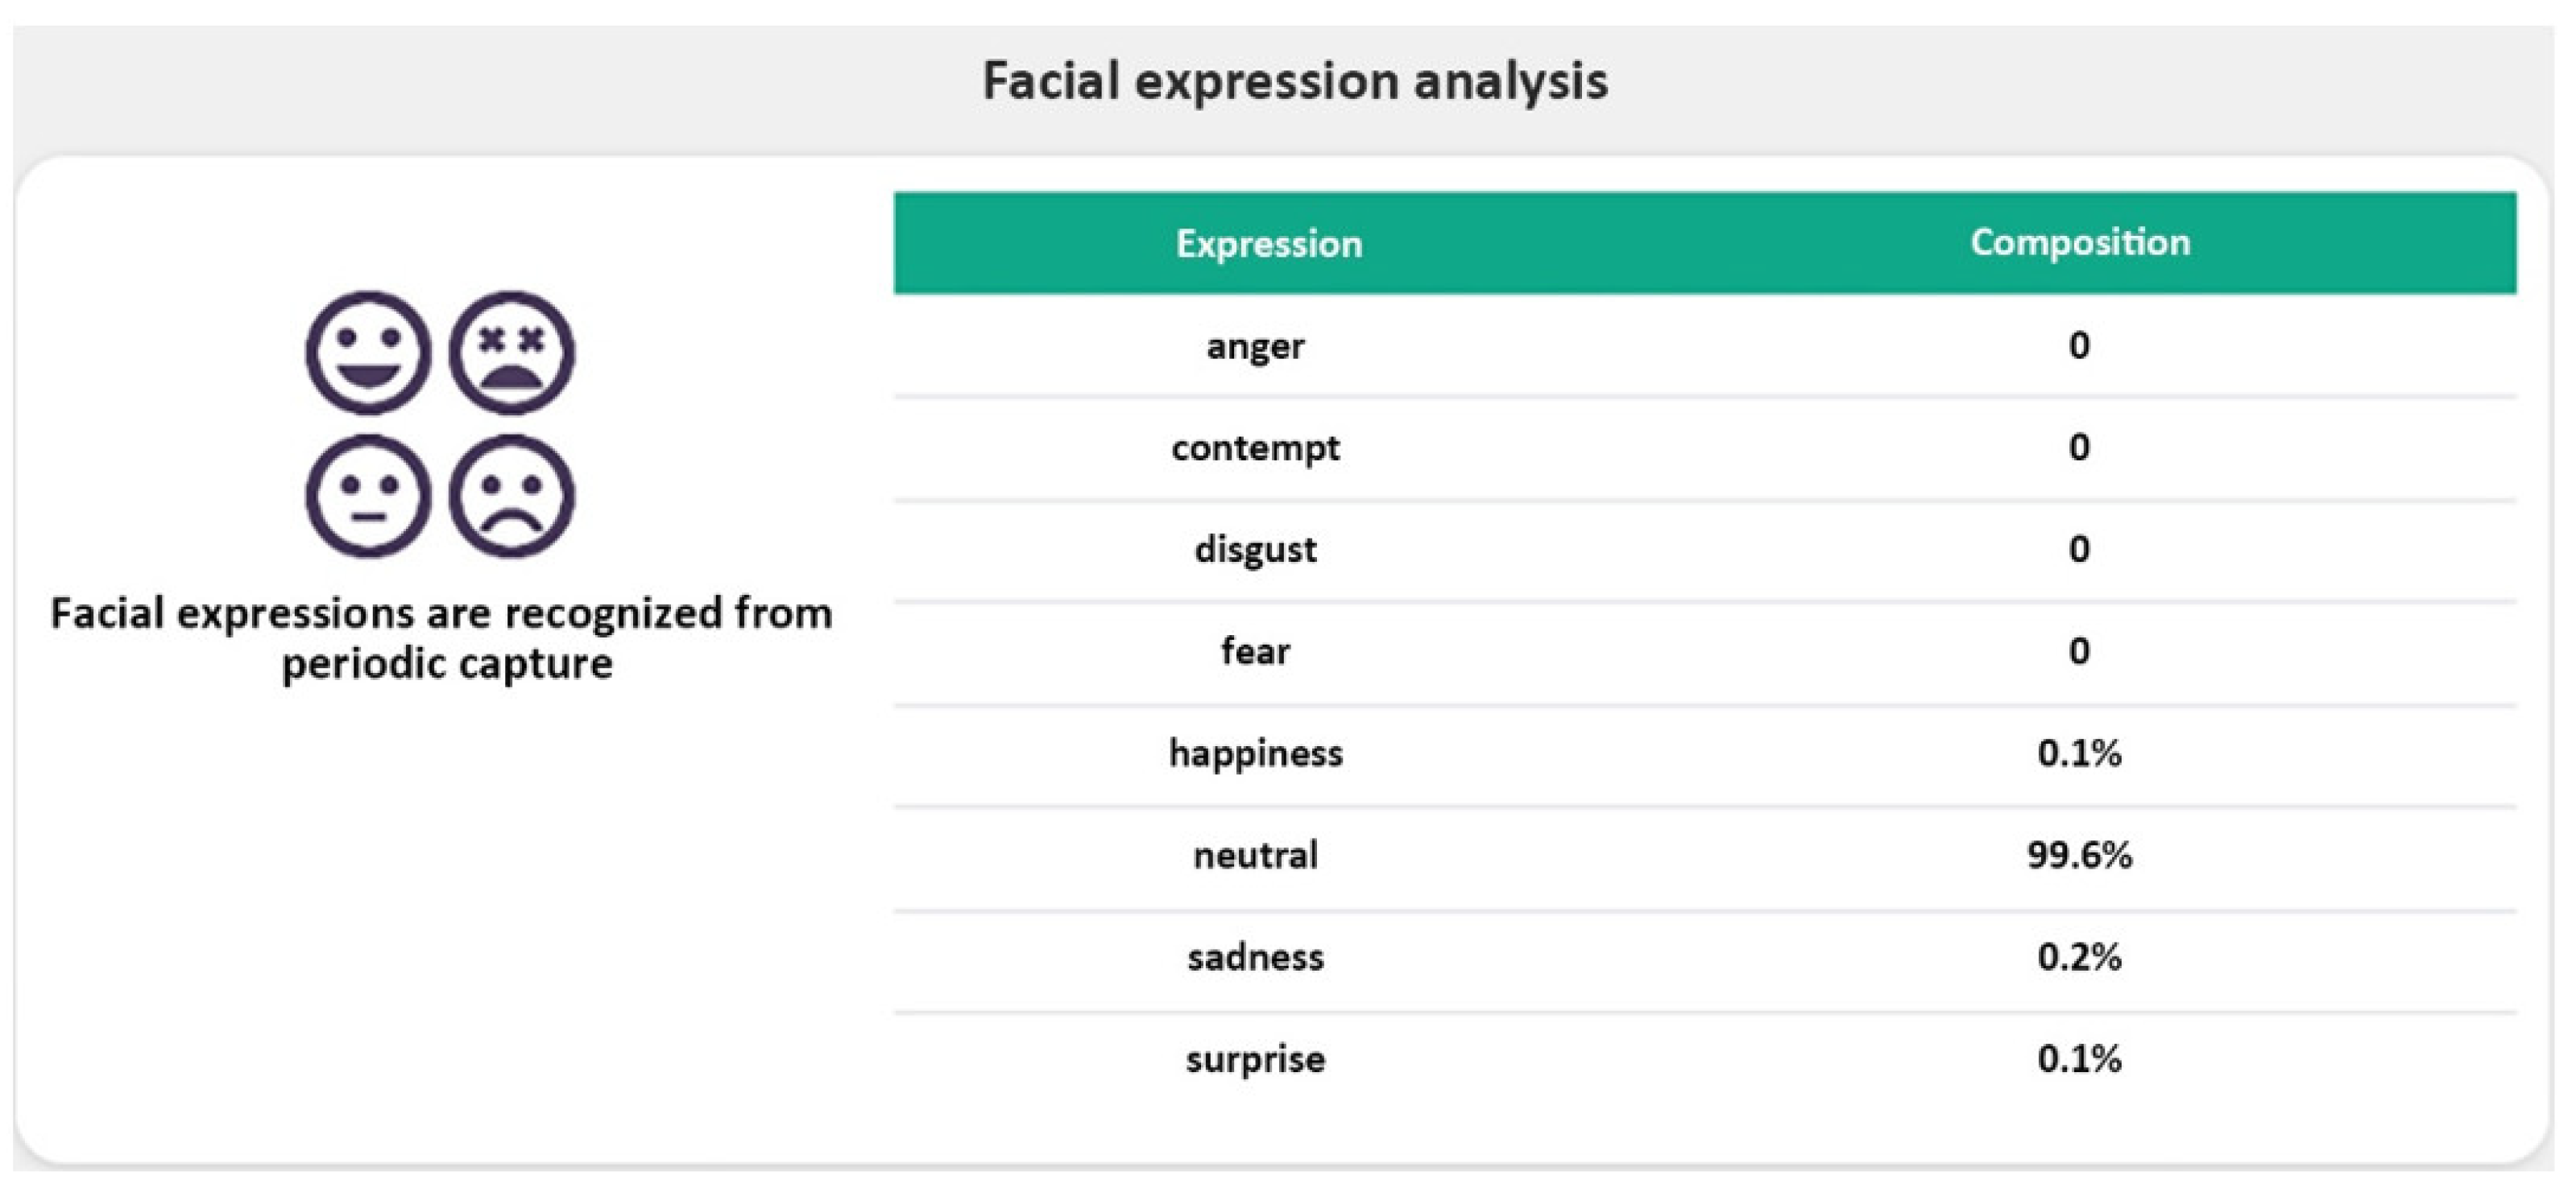Click the contempt expression label
The image size is (2576, 1188).
click(x=1255, y=448)
